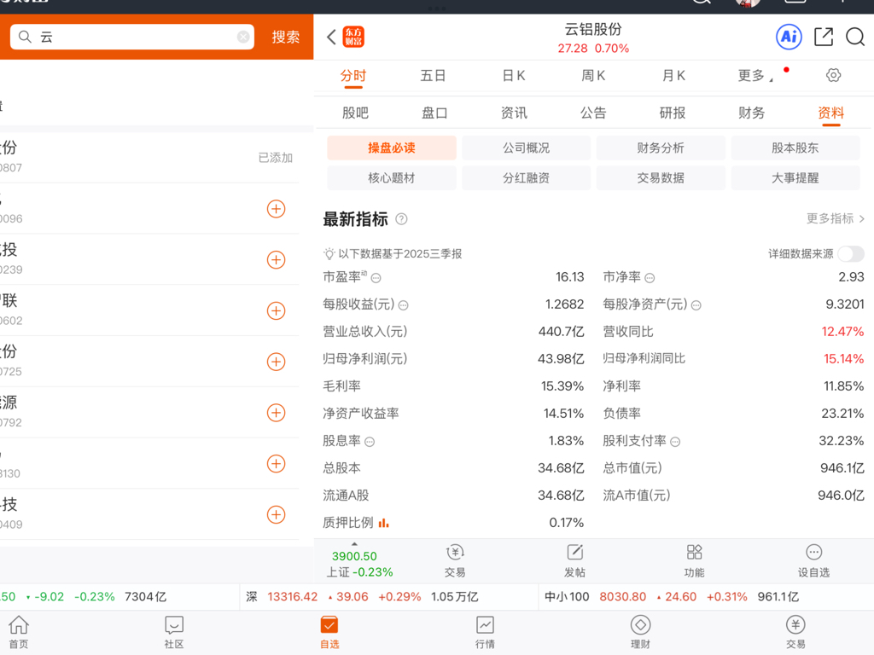Screen dimensions: 874x655
Task: Go back with the left arrow
Action: pyautogui.click(x=331, y=37)
